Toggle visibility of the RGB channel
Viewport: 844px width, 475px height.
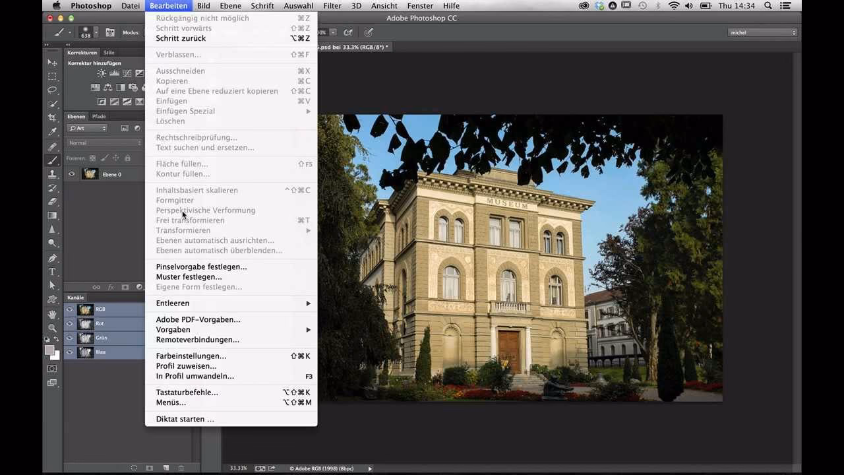coord(70,309)
